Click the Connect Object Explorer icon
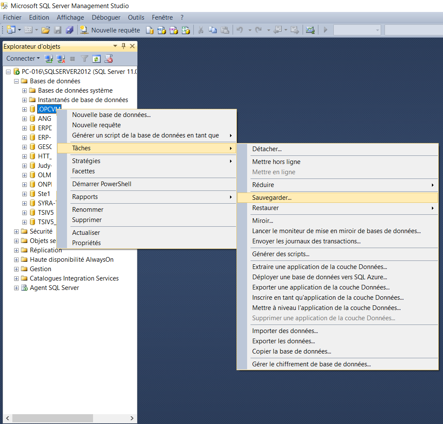Image resolution: width=443 pixels, height=424 pixels. click(49, 59)
